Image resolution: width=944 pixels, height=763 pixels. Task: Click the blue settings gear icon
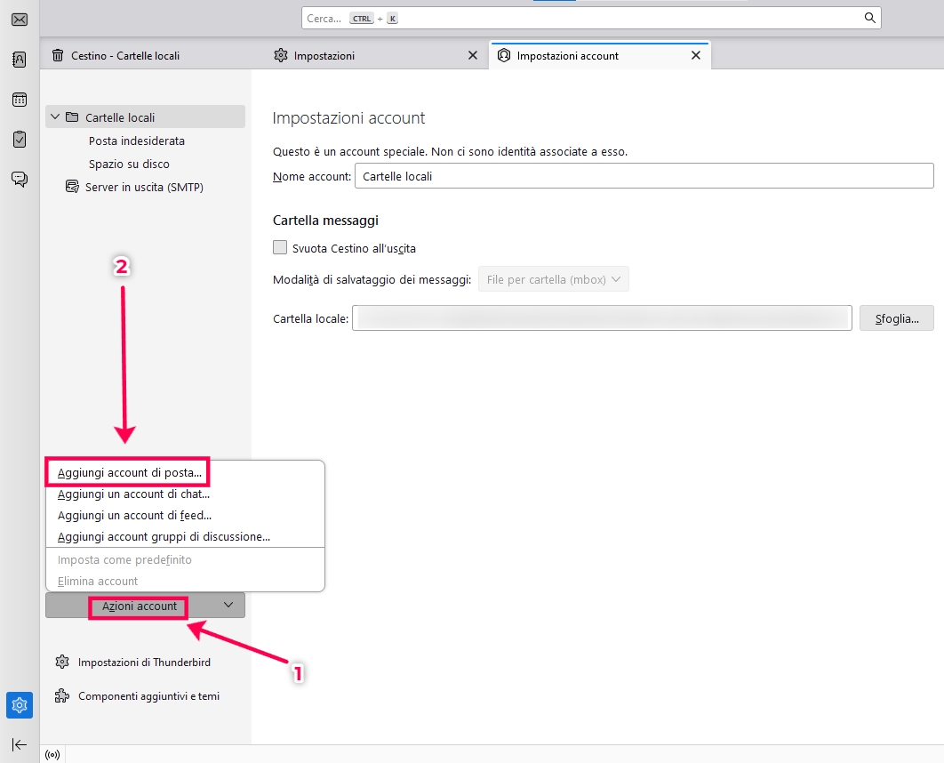point(20,704)
